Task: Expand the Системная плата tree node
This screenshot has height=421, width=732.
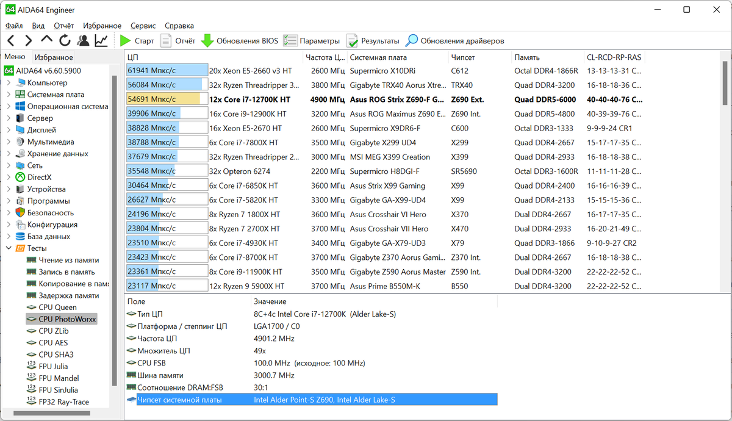Action: (9, 95)
